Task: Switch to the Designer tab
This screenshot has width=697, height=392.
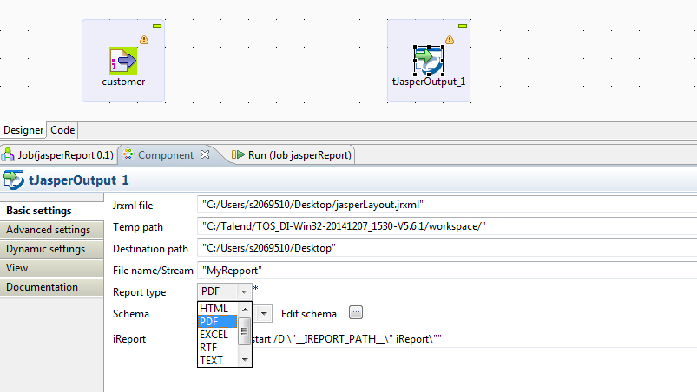Action: tap(23, 130)
